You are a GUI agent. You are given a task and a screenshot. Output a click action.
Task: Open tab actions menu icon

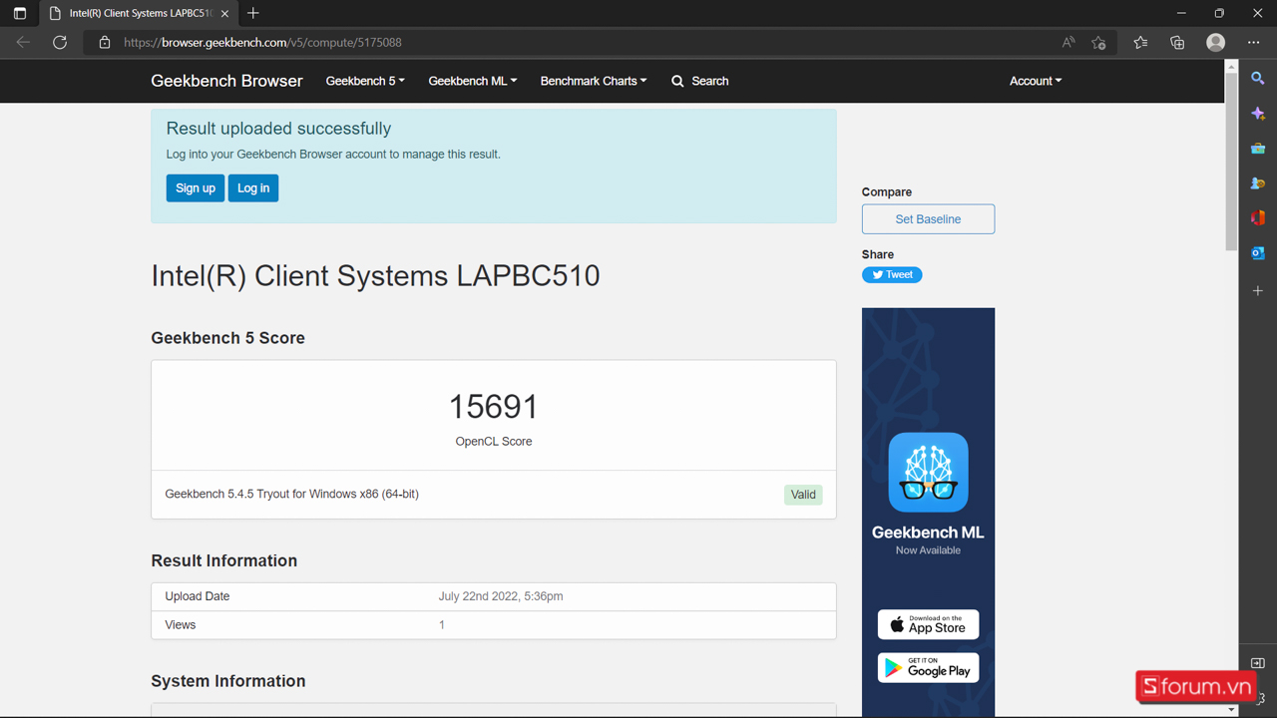(20, 13)
